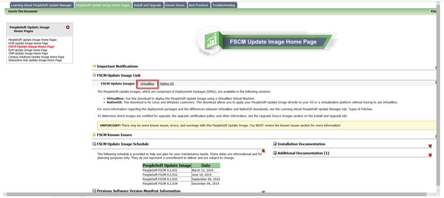This screenshot has width=444, height=198.
Task: Click the FSCM Update Image Link section icon
Action: pyautogui.click(x=94, y=75)
